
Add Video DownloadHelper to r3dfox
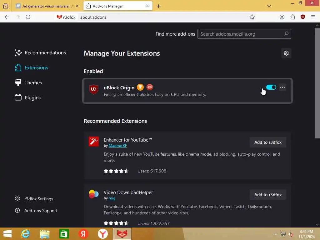(x=268, y=195)
